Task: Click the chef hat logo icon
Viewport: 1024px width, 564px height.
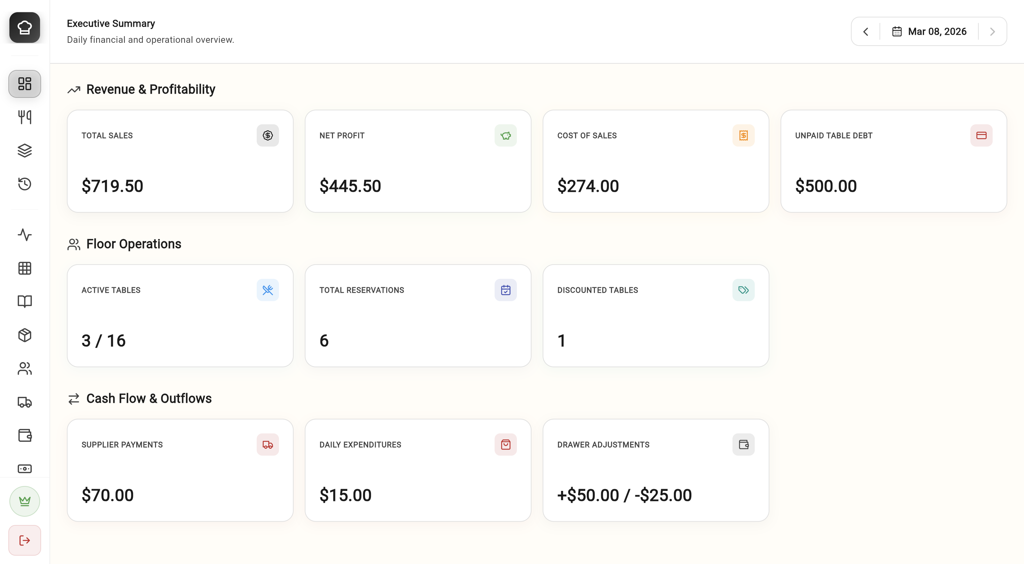Action: [x=25, y=28]
